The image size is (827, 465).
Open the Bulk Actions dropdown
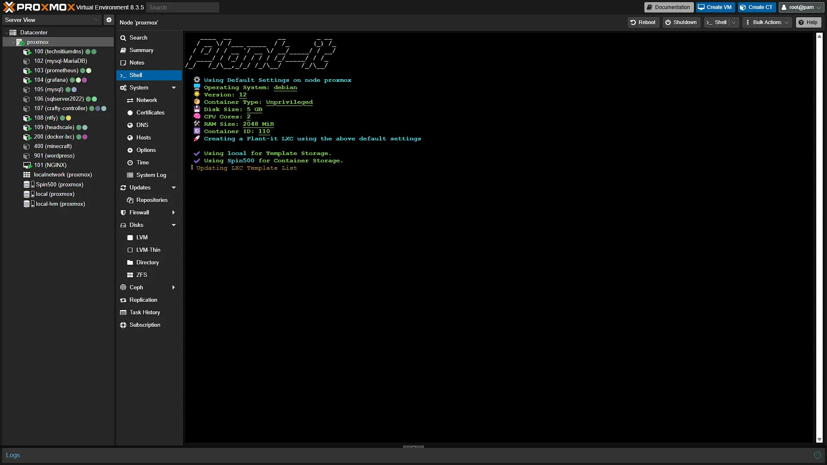(x=768, y=22)
